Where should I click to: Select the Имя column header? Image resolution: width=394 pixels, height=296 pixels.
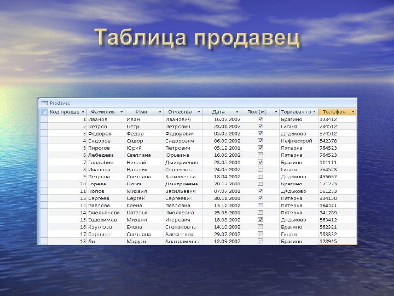click(x=144, y=112)
